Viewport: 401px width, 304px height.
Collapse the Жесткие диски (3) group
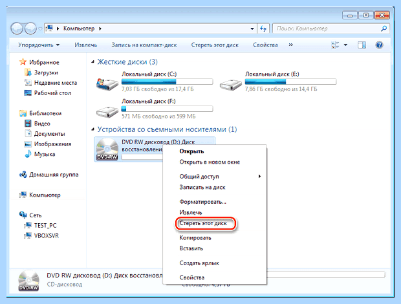[x=93, y=62]
